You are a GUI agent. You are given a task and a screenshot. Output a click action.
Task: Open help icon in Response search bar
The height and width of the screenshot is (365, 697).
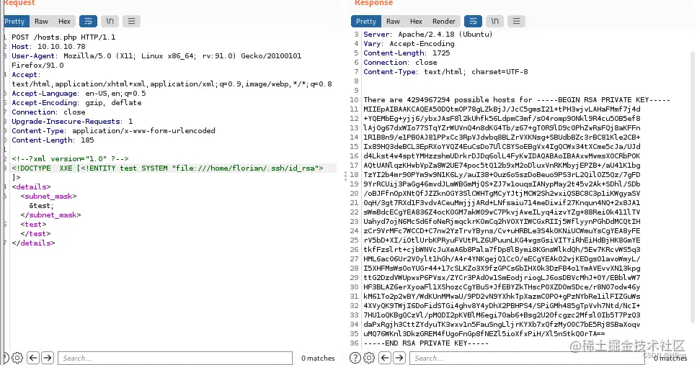[x=355, y=358]
